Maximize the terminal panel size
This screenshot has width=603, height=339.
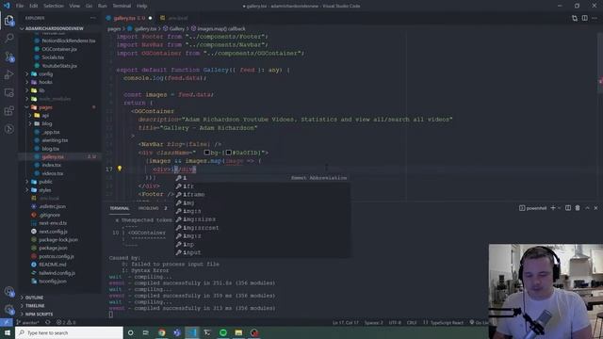tap(587, 208)
